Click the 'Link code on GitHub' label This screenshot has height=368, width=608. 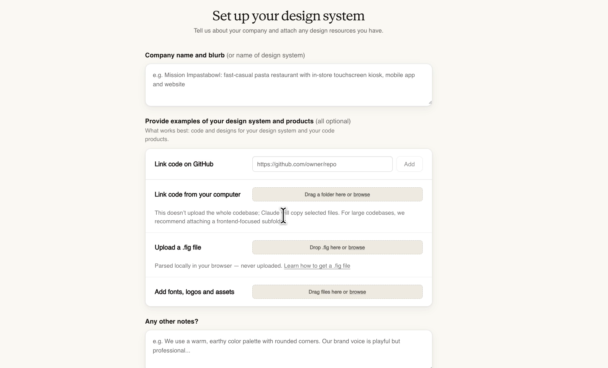184,164
